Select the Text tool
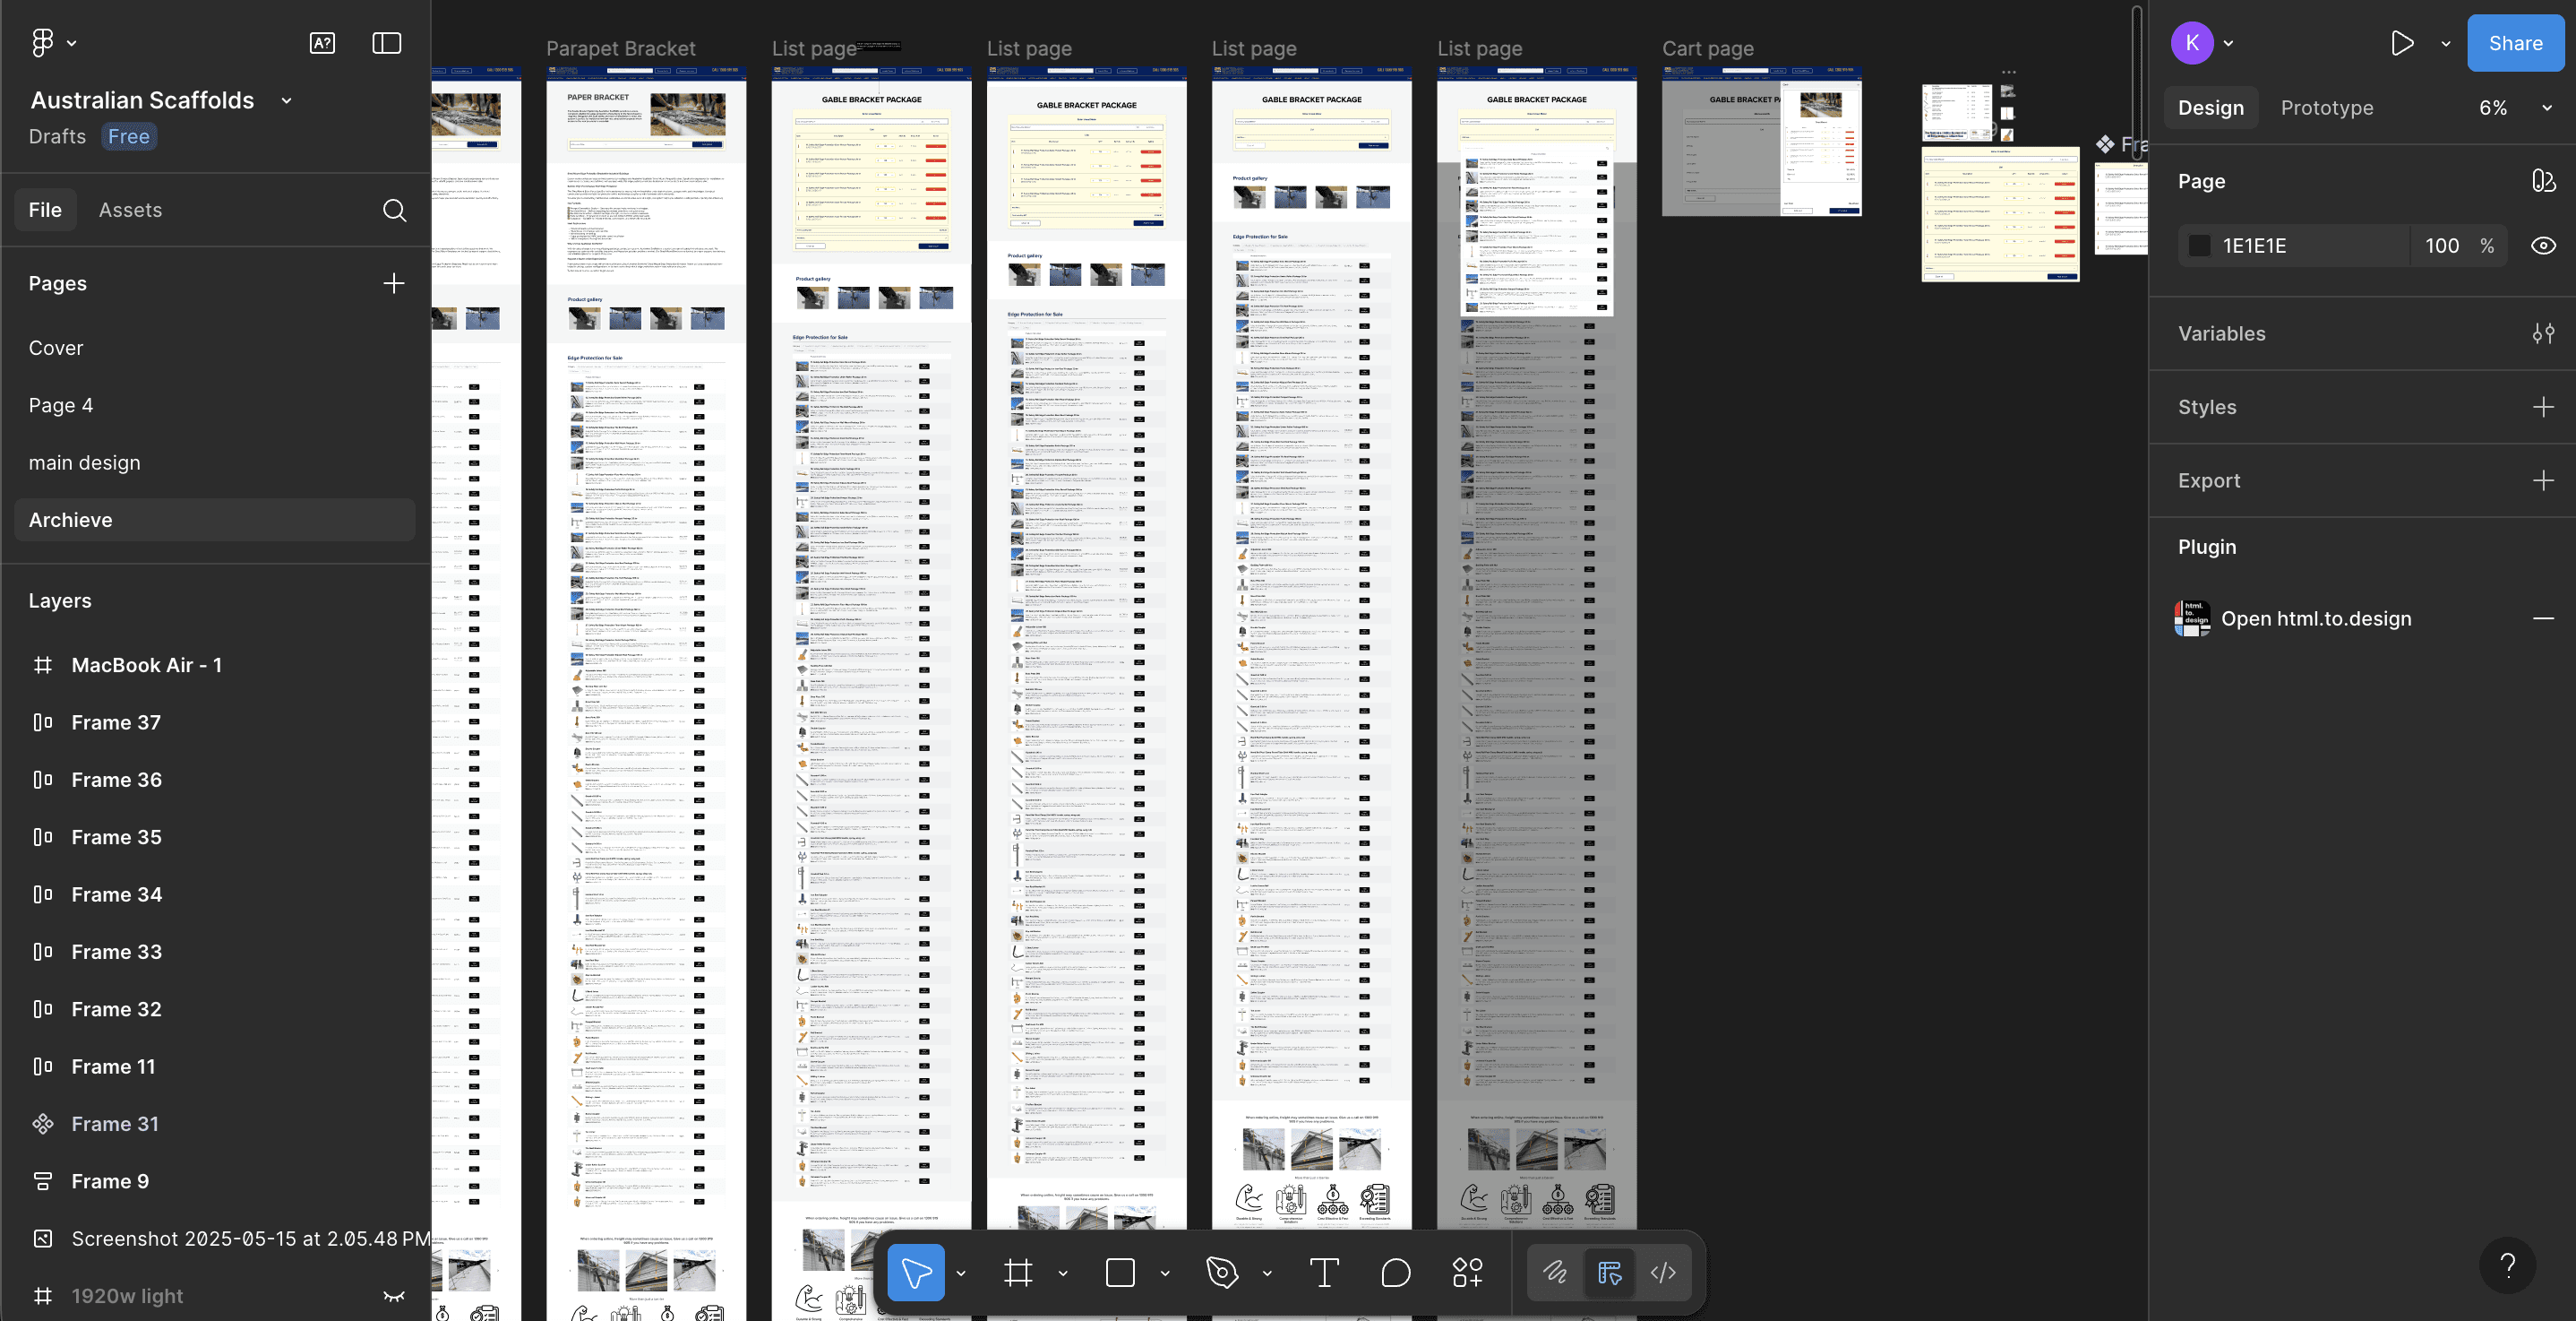The image size is (2576, 1321). 1323,1273
